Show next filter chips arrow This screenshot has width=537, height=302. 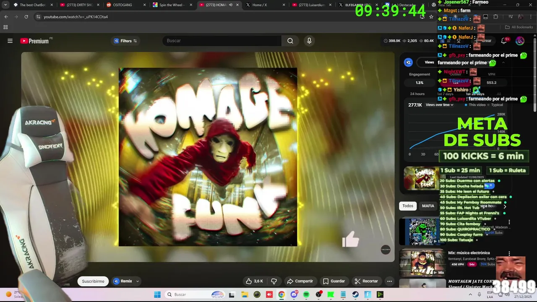[505, 206]
